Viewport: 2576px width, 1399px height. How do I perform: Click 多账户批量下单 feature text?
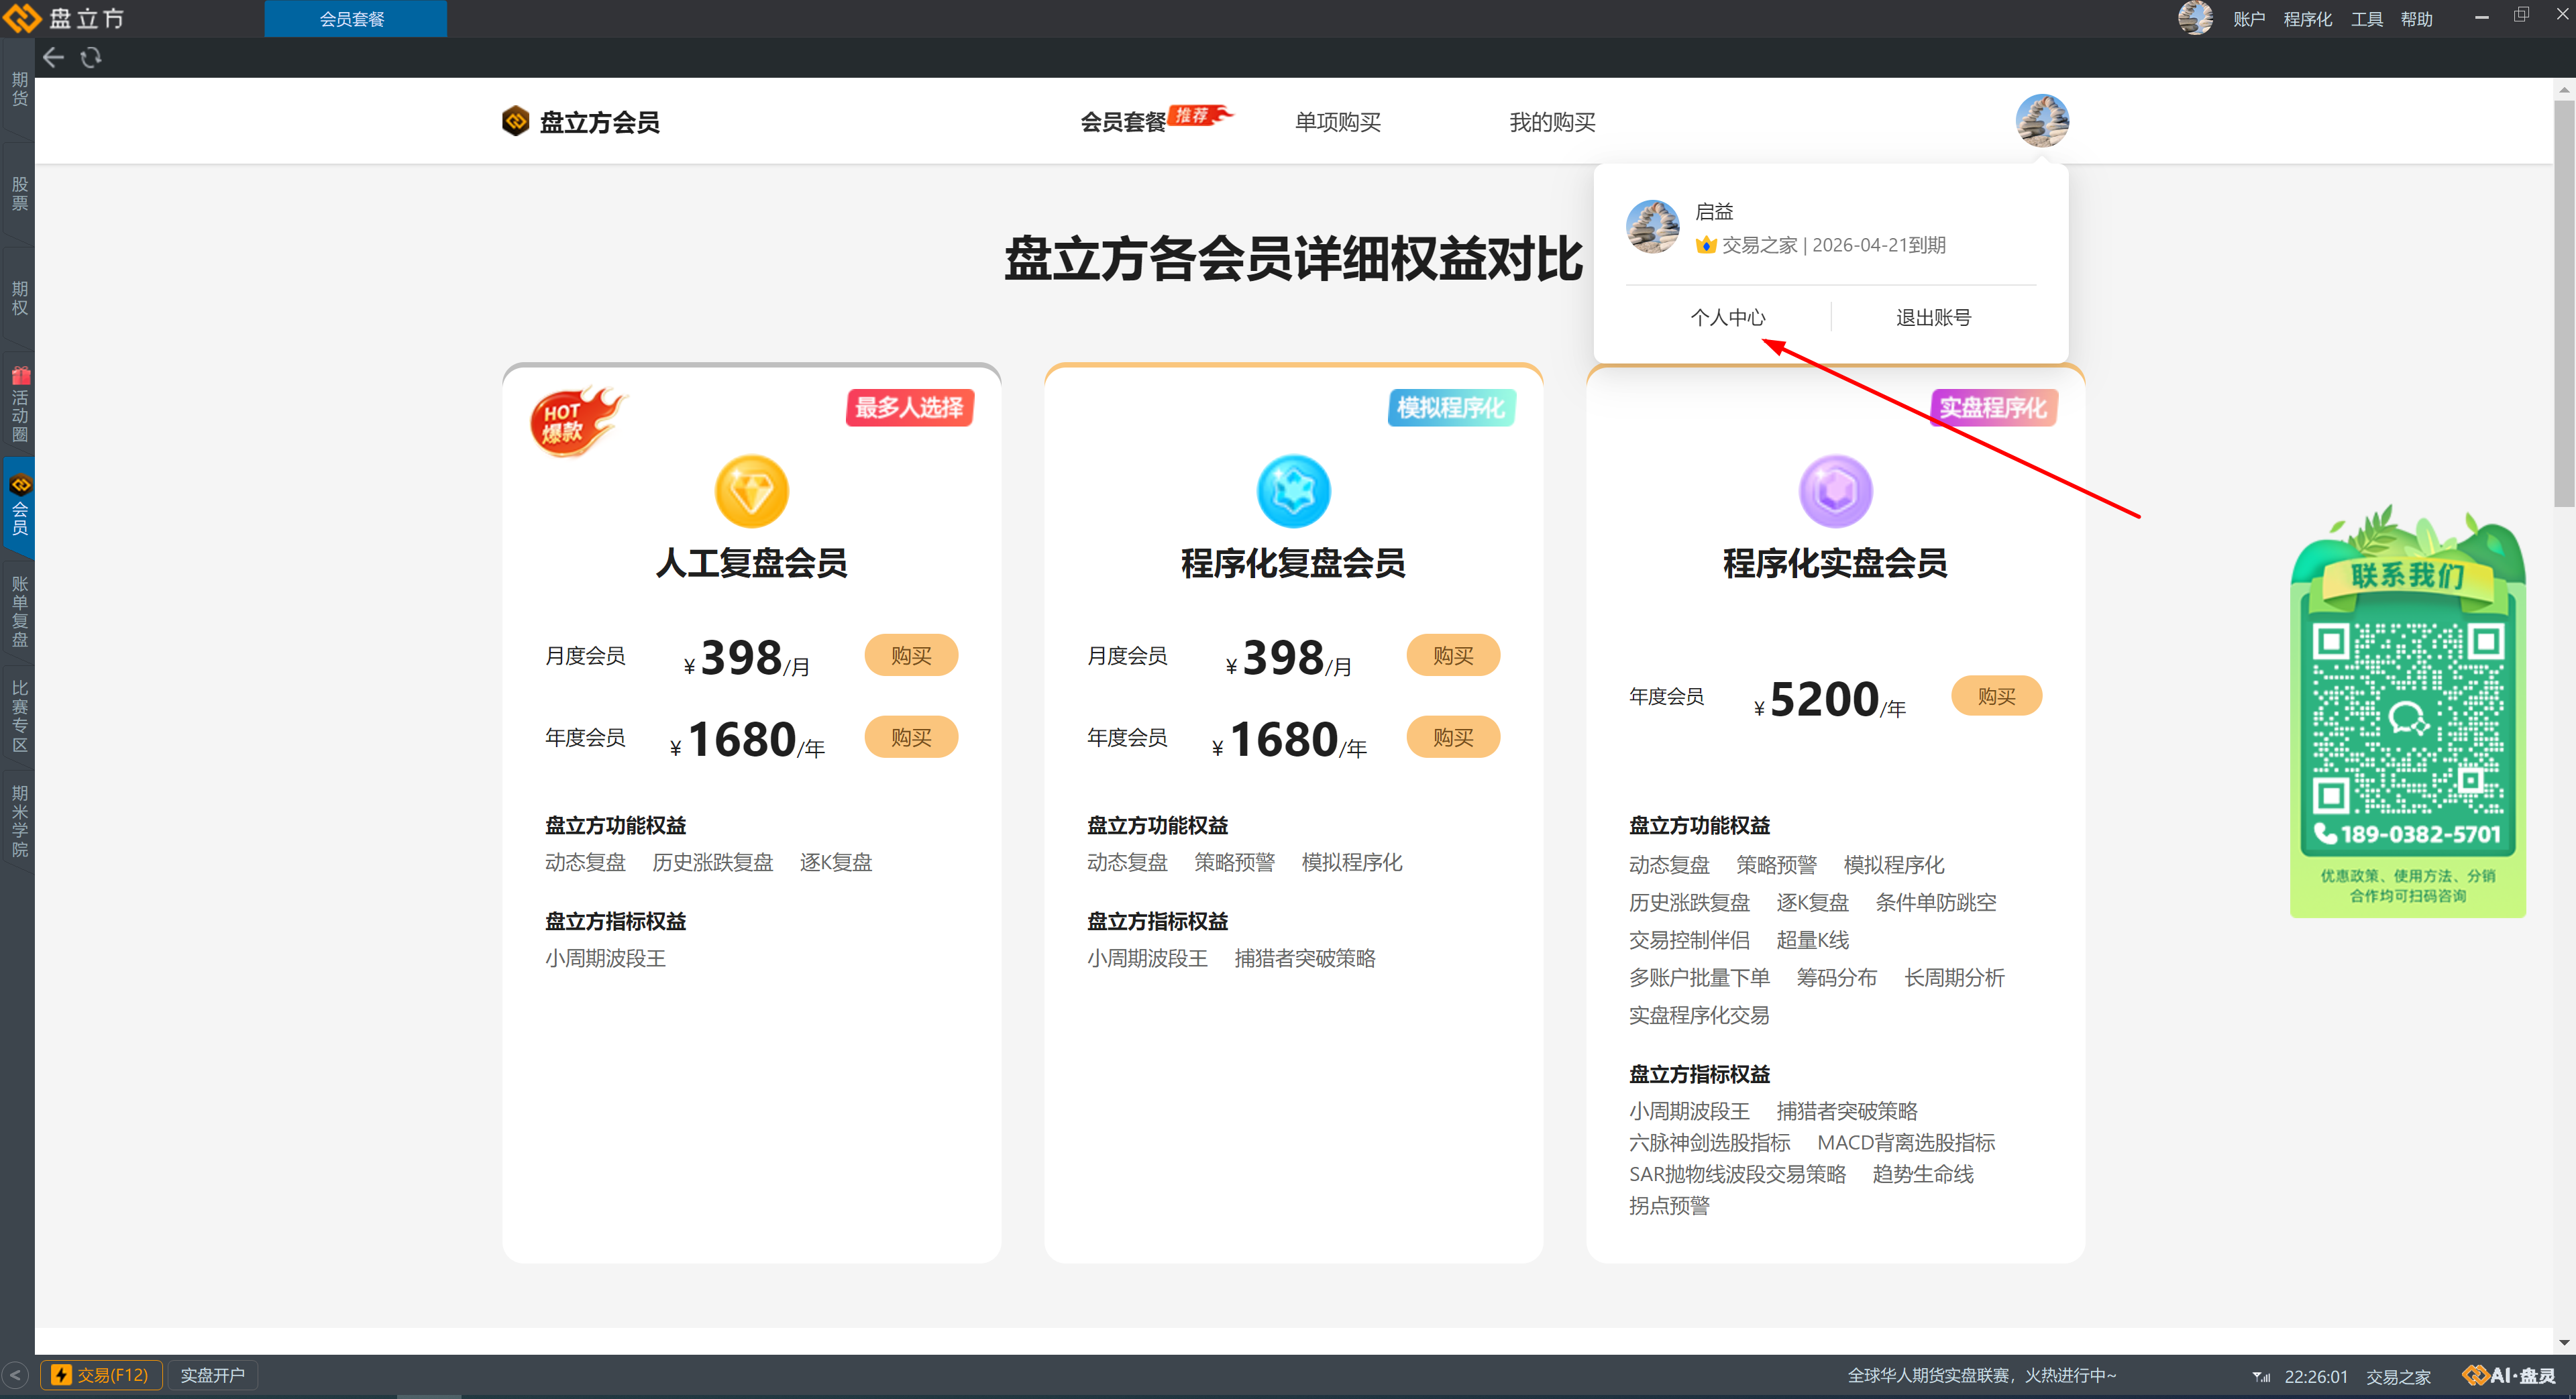click(1699, 977)
